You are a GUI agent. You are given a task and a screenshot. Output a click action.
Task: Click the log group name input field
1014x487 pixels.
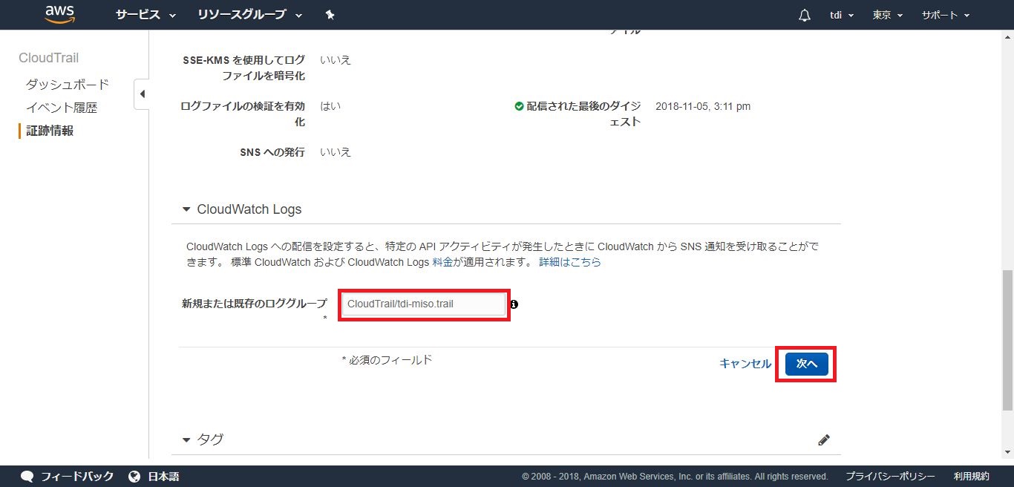coord(423,304)
